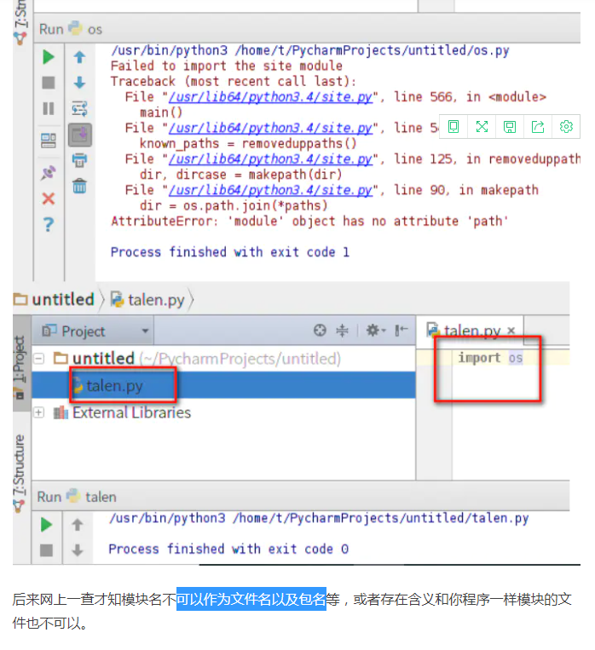Open Project panel settings gear dropdown
This screenshot has width=595, height=650.
(x=376, y=331)
